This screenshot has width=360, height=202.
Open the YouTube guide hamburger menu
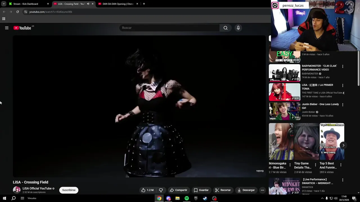tap(7, 28)
